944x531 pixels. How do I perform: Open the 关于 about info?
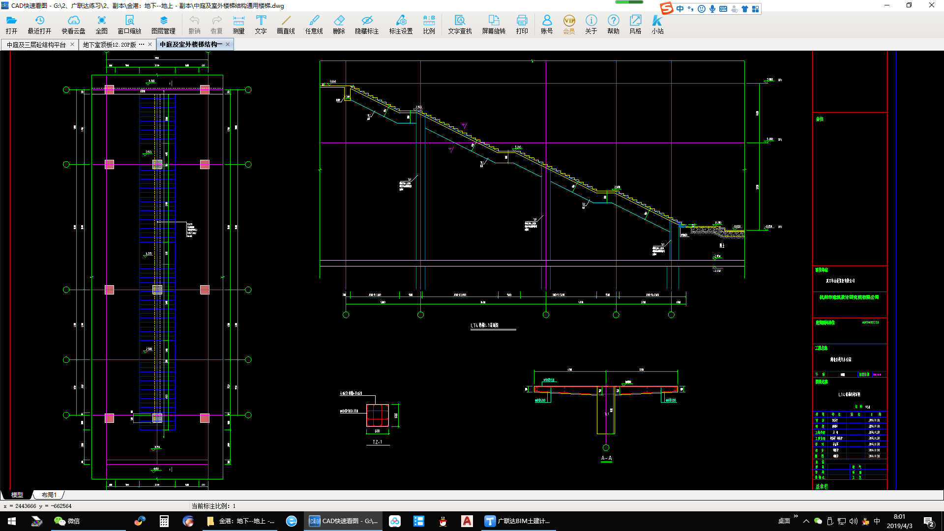click(591, 24)
